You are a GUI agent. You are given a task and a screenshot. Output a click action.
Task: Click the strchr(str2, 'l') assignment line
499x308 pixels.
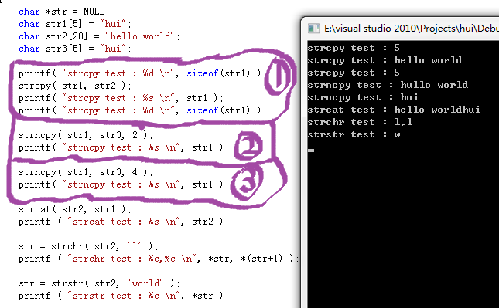[88, 246]
